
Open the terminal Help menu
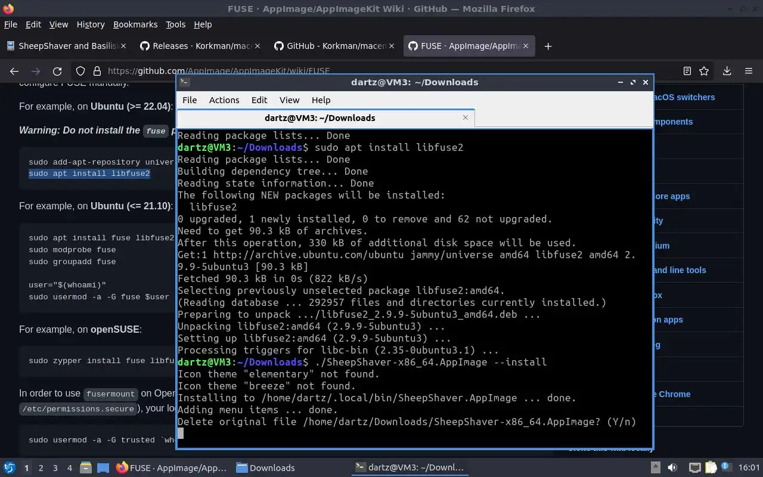321,100
